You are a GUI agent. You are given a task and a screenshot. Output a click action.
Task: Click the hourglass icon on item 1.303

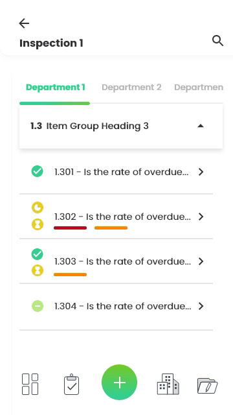coord(38,270)
